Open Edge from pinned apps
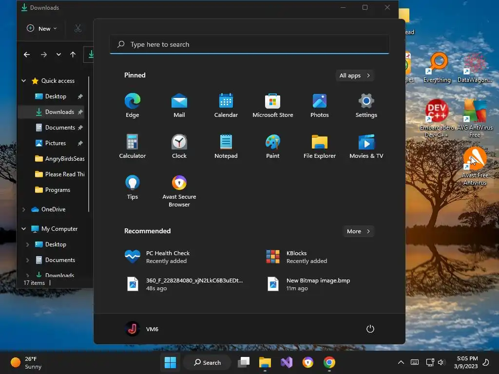 tap(133, 106)
